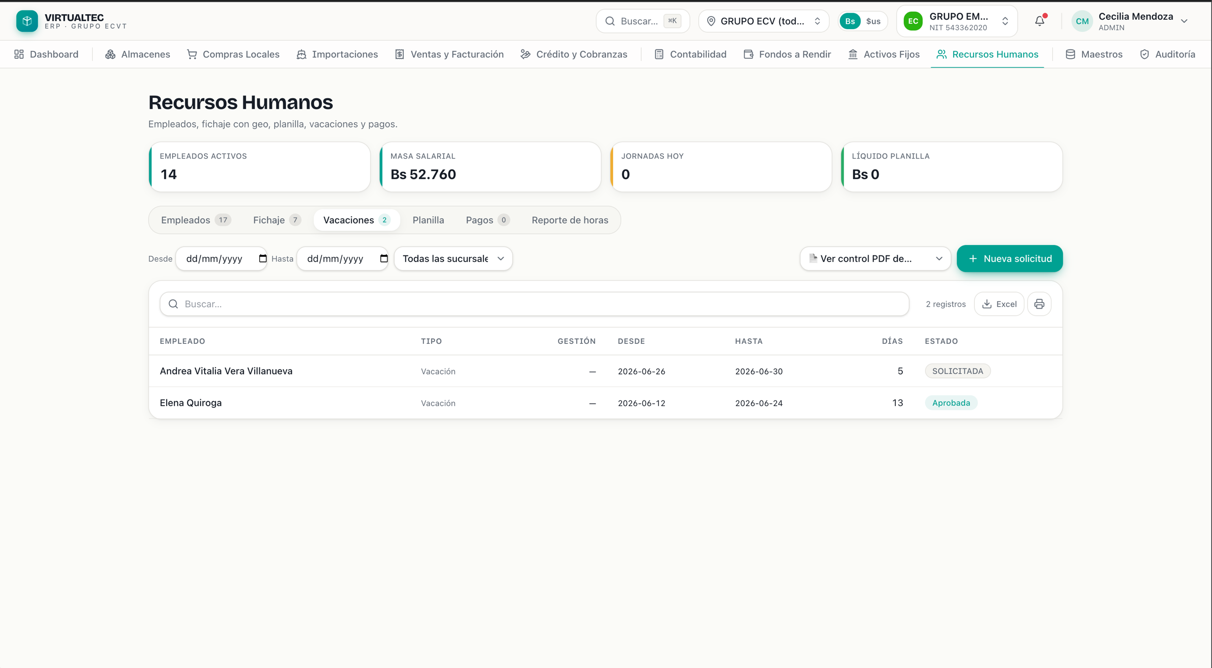Click the VirtualTec cube logo

pyautogui.click(x=27, y=21)
